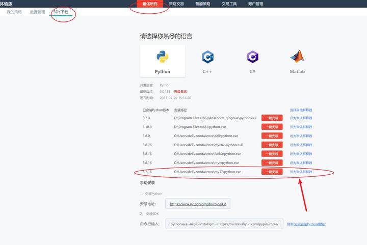Click the 手动安装 heading
Image resolution: width=367 pixels, height=245 pixels.
tap(147, 183)
